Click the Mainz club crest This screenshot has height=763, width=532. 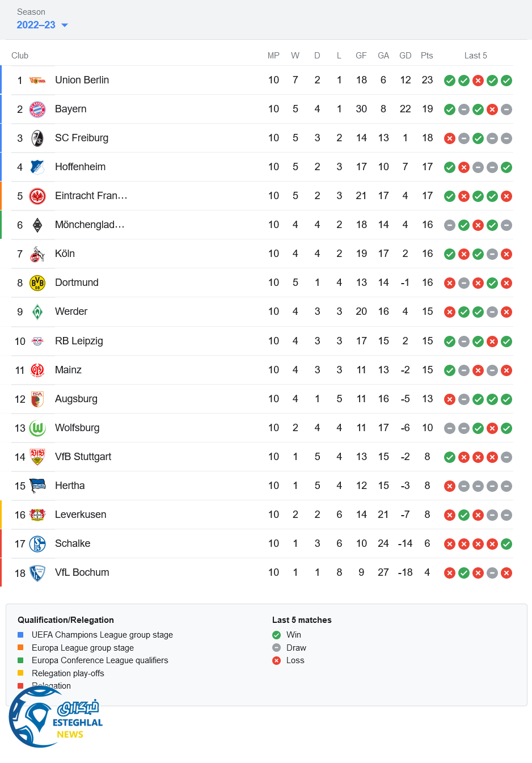(x=37, y=370)
